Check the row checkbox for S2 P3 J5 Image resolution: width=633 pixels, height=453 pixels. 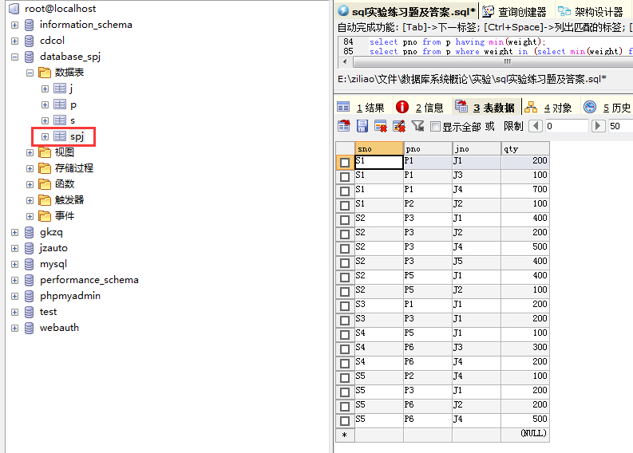(x=345, y=263)
